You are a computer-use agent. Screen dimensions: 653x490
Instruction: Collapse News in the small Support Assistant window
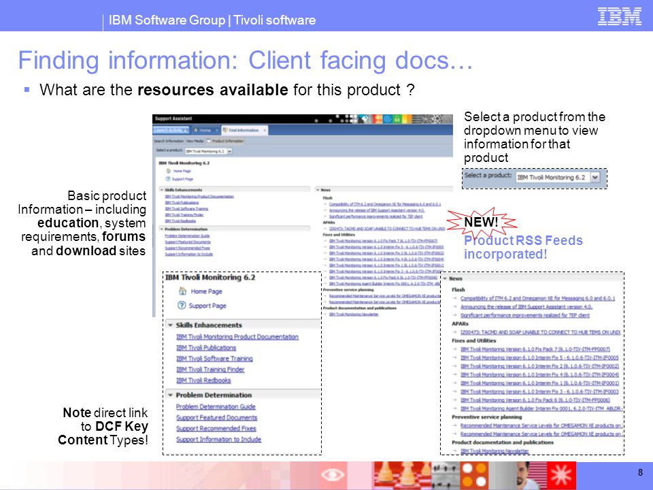318,190
